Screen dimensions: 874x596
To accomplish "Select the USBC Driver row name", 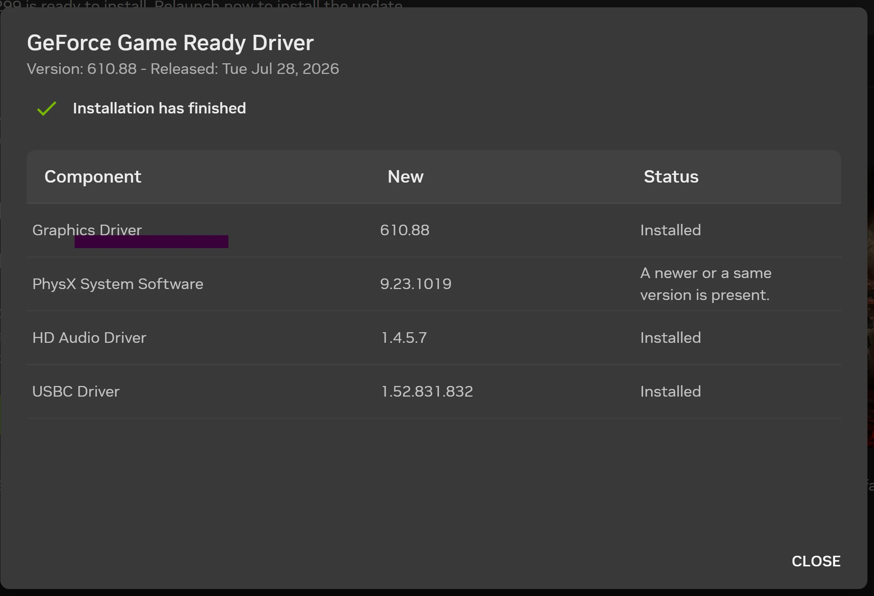I will 76,391.
